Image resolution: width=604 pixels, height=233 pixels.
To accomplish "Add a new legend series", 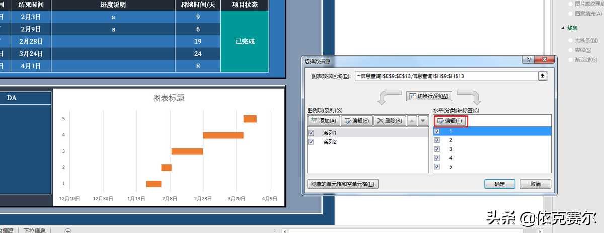I will 323,121.
